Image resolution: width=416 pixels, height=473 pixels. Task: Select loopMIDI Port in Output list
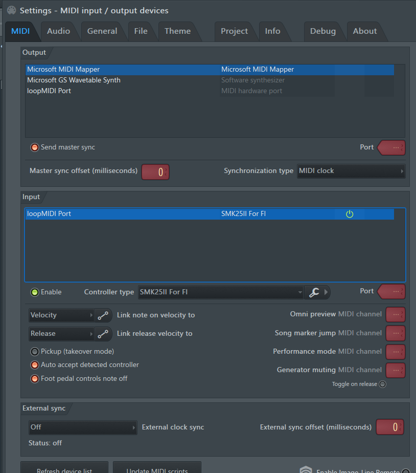[x=210, y=91]
